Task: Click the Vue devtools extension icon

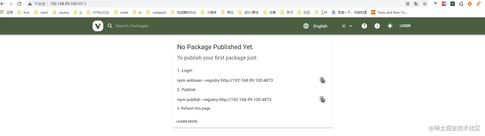Action: (x=436, y=4)
